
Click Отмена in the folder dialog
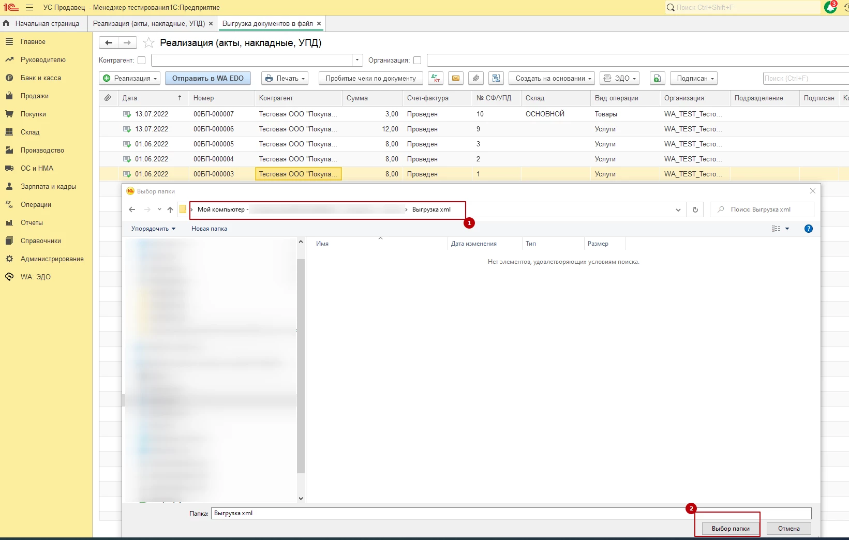(788, 529)
